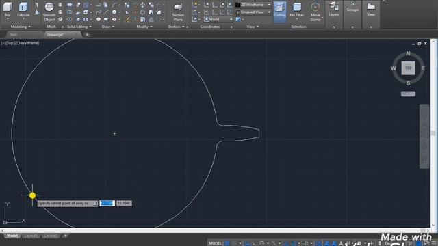
Task: Click the Y coordinate dynamic input field
Action: [124, 204]
